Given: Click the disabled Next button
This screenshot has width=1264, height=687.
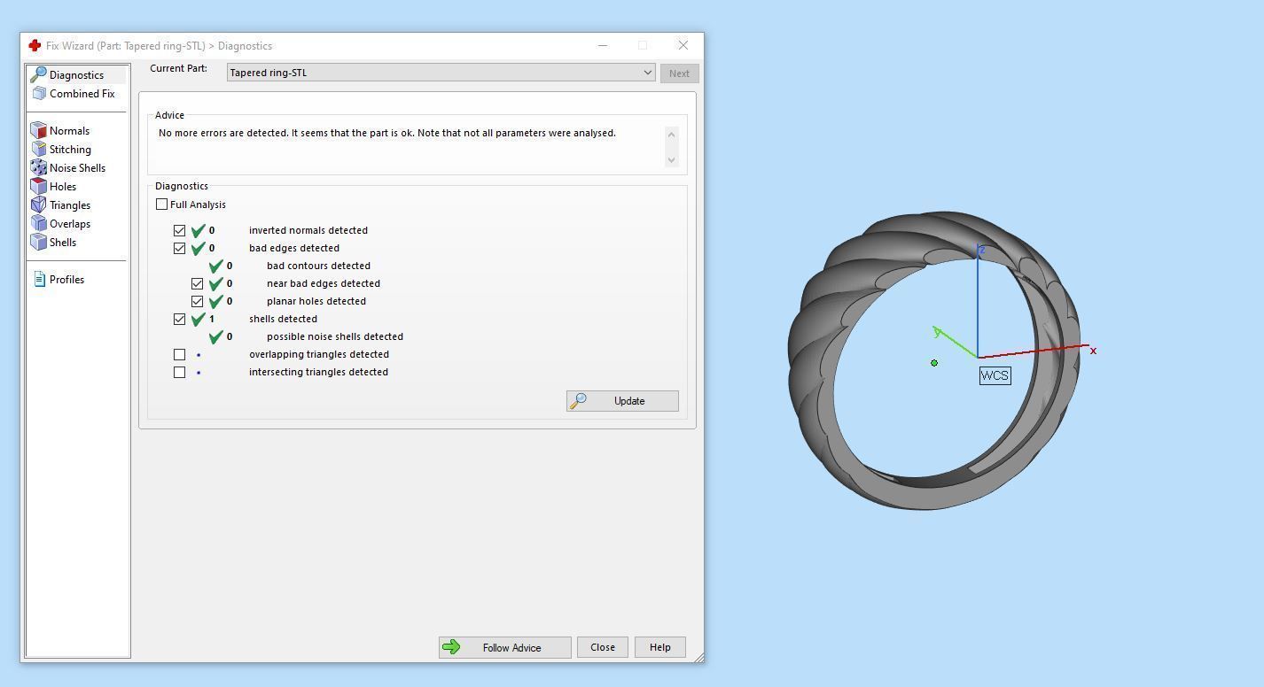Looking at the screenshot, I should point(679,73).
